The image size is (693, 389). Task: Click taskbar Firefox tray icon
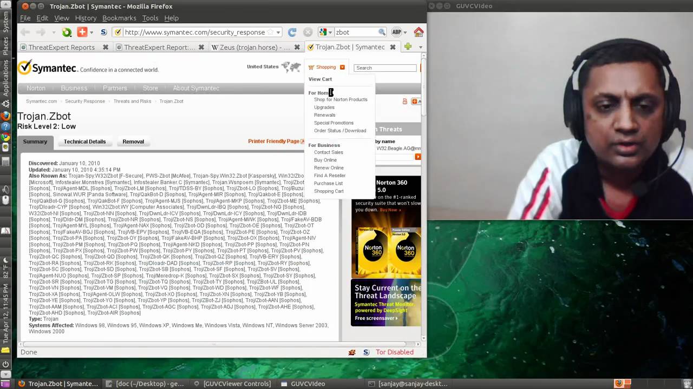(618, 384)
